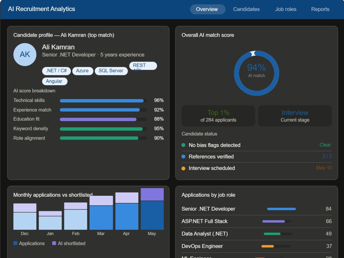344x258 pixels.
Task: Click the Keyword density progress bar
Action: pyautogui.click(x=103, y=129)
